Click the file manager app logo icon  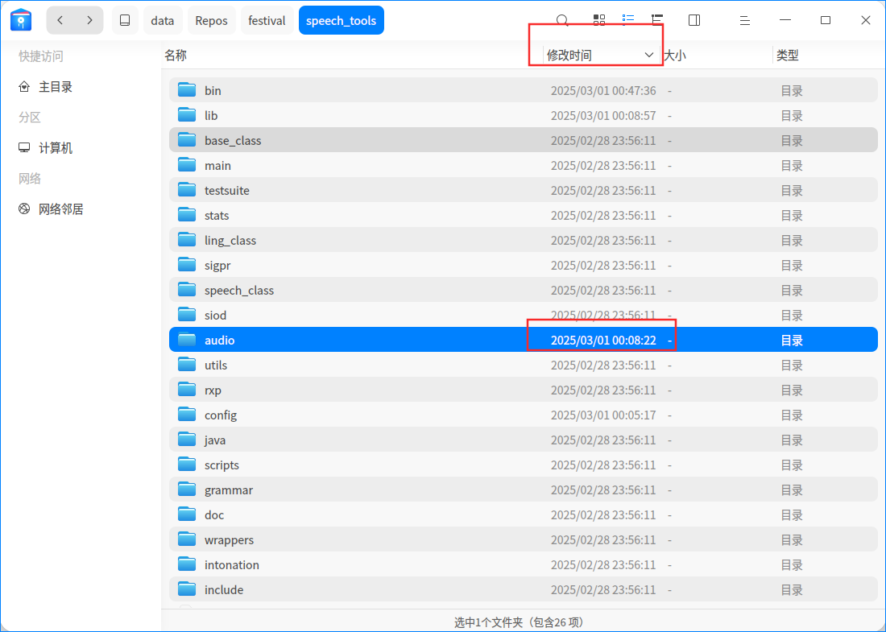click(21, 20)
